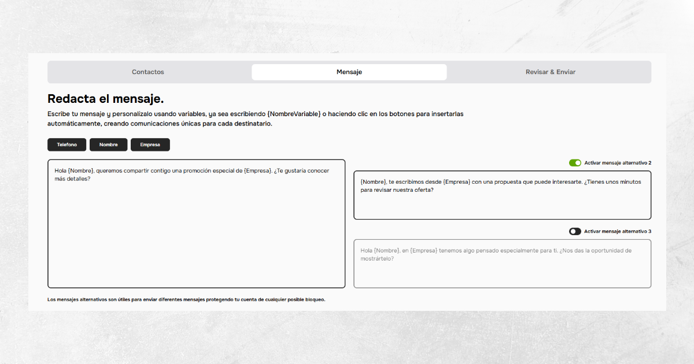The image size is (694, 364).
Task: Place cursor on {Nombre} in alternative message 2
Action: click(373, 182)
